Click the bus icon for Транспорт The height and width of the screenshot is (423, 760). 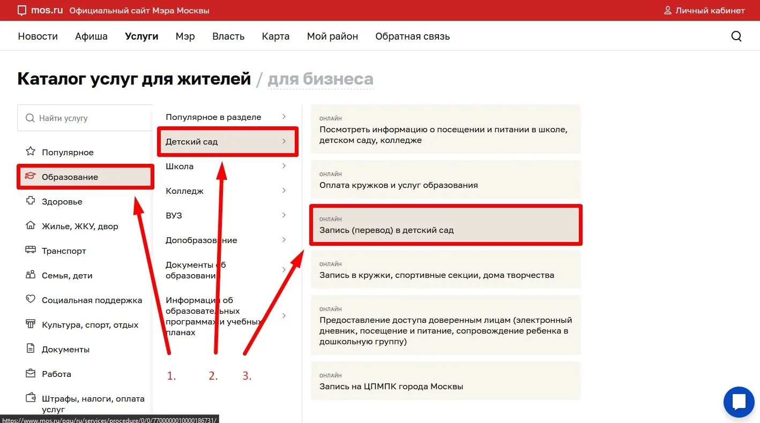point(31,250)
